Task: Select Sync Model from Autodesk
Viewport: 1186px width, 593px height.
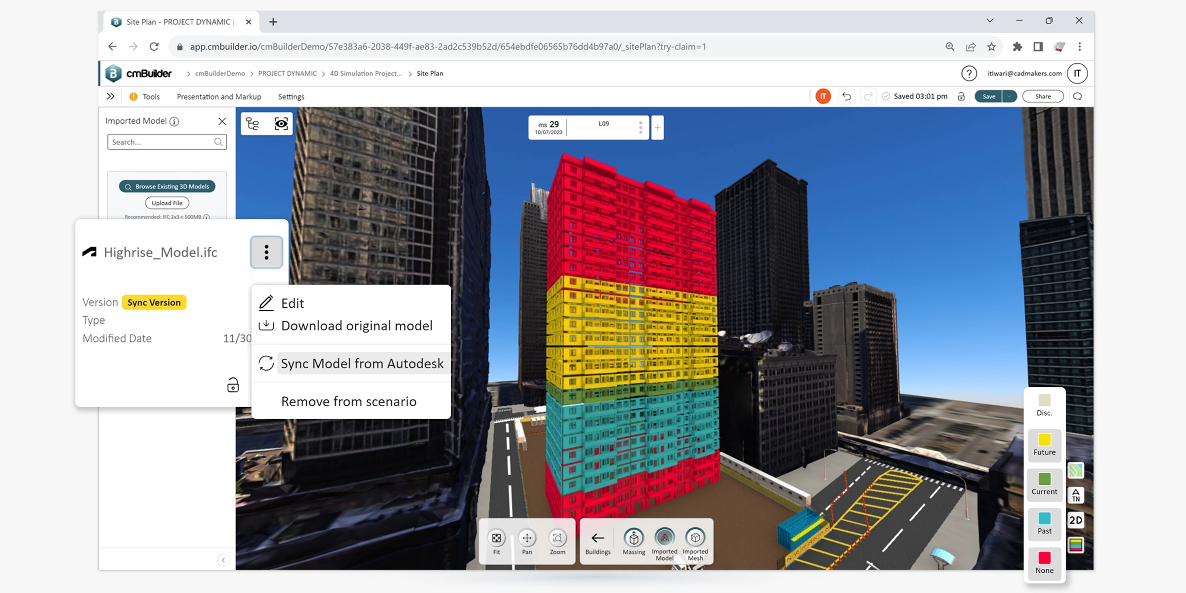Action: [x=362, y=363]
